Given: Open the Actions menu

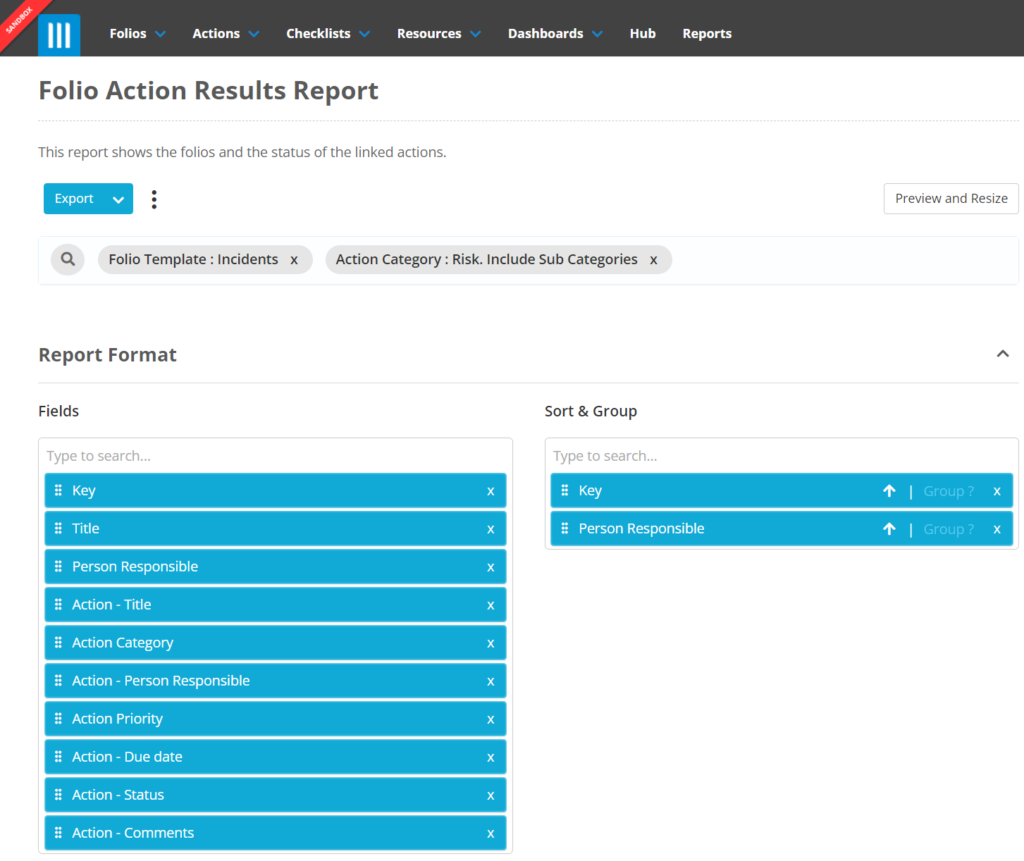Looking at the screenshot, I should coord(226,34).
